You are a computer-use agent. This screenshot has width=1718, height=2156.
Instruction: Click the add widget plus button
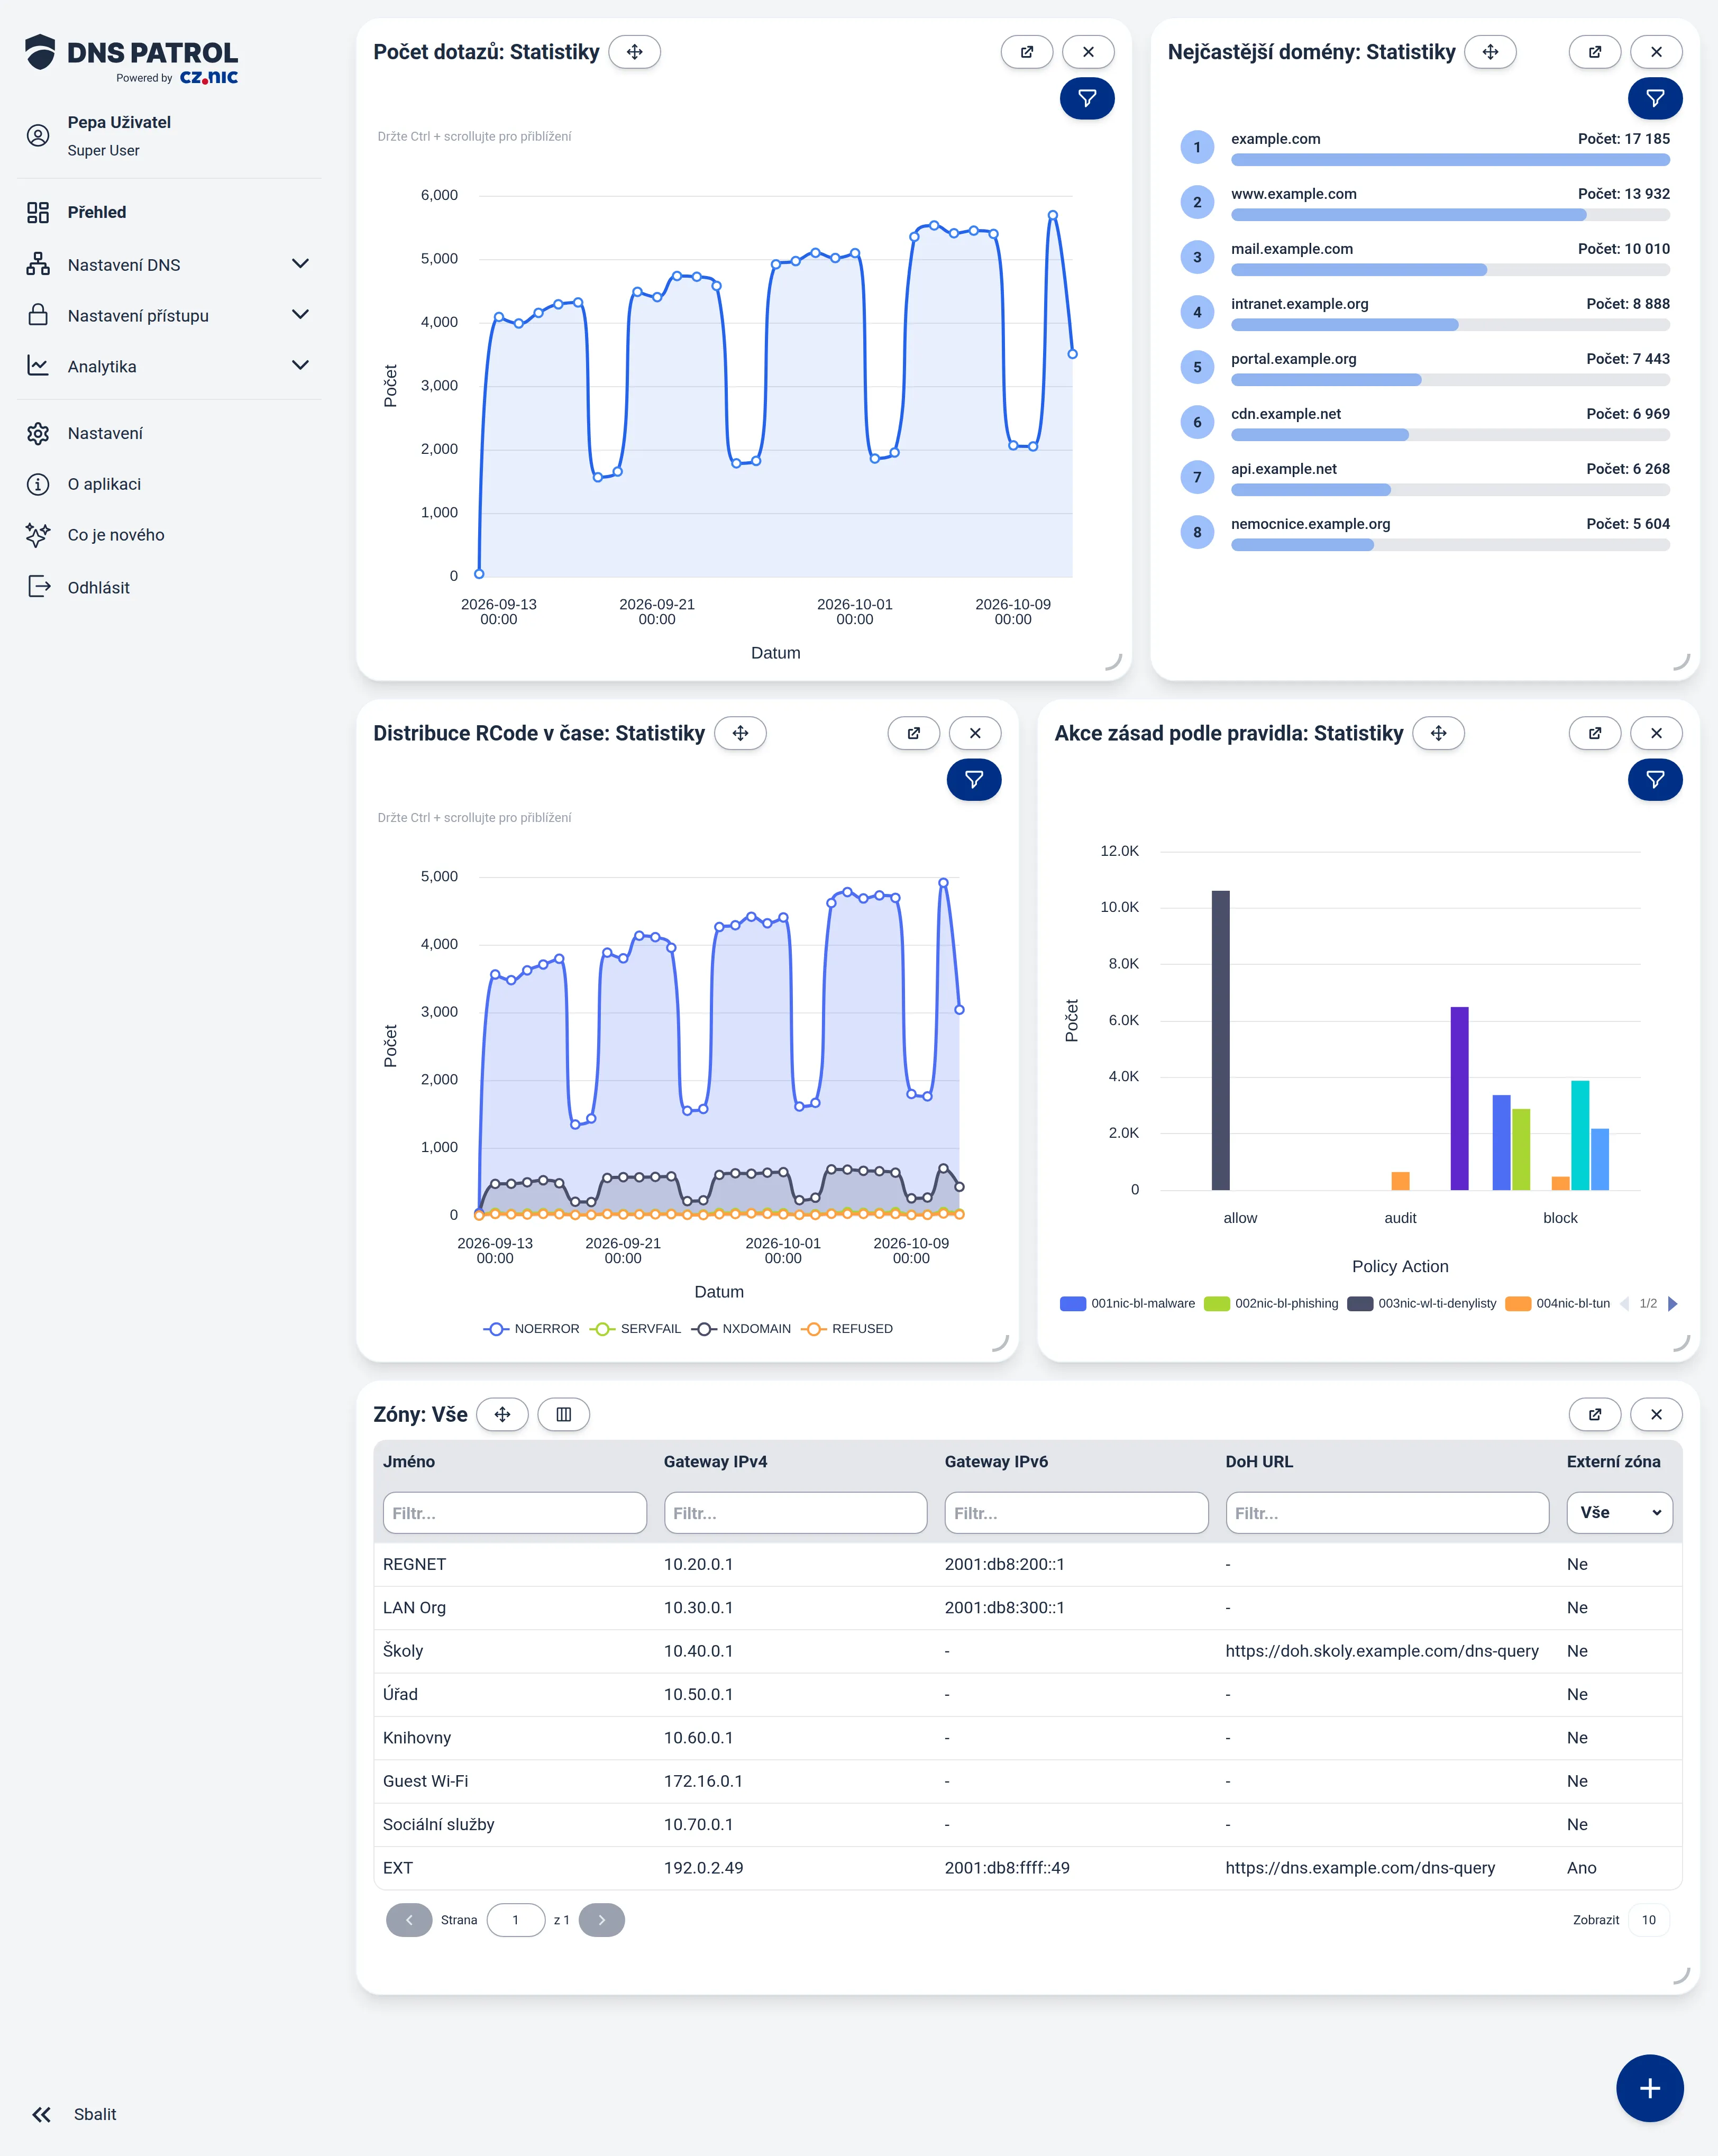click(1650, 2088)
